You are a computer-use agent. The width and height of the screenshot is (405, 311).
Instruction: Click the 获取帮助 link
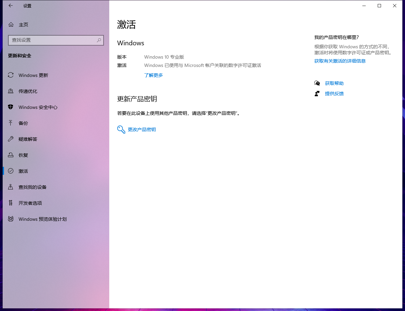[x=334, y=83]
